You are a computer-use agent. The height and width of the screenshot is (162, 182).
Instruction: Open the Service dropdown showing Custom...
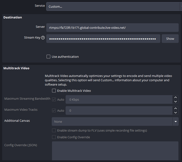(x=114, y=7)
